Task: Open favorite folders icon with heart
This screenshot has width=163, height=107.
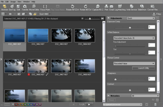Action: [24, 14]
